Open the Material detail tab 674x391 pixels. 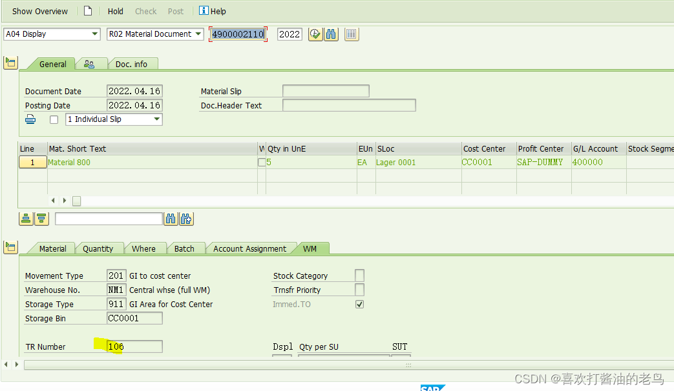pyautogui.click(x=52, y=248)
